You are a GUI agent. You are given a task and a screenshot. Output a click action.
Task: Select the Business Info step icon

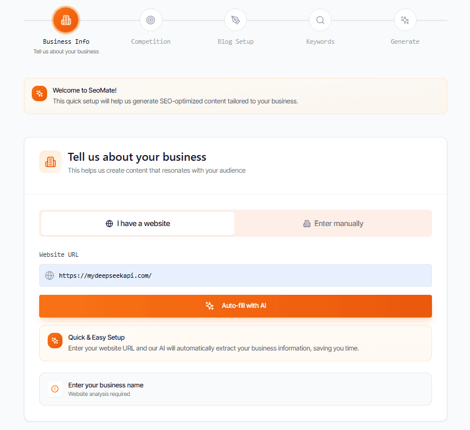[66, 19]
